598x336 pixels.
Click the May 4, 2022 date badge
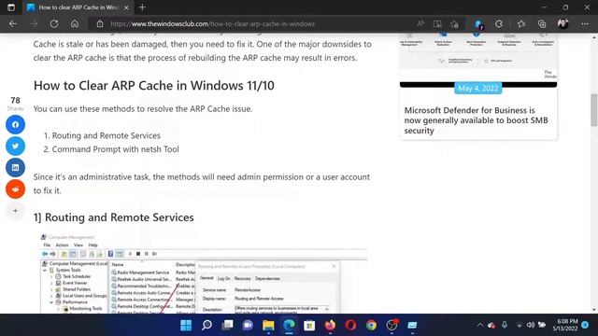pyautogui.click(x=477, y=89)
